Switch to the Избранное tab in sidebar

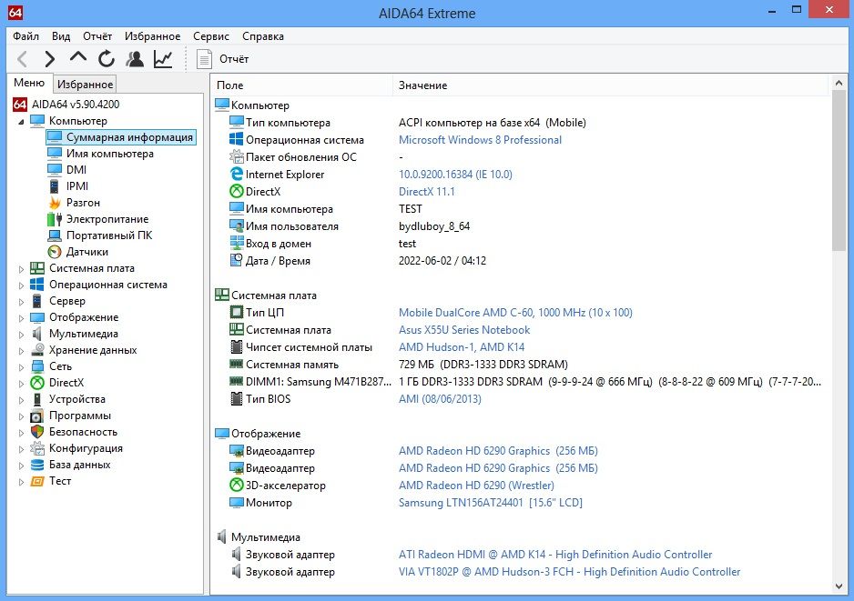point(85,85)
